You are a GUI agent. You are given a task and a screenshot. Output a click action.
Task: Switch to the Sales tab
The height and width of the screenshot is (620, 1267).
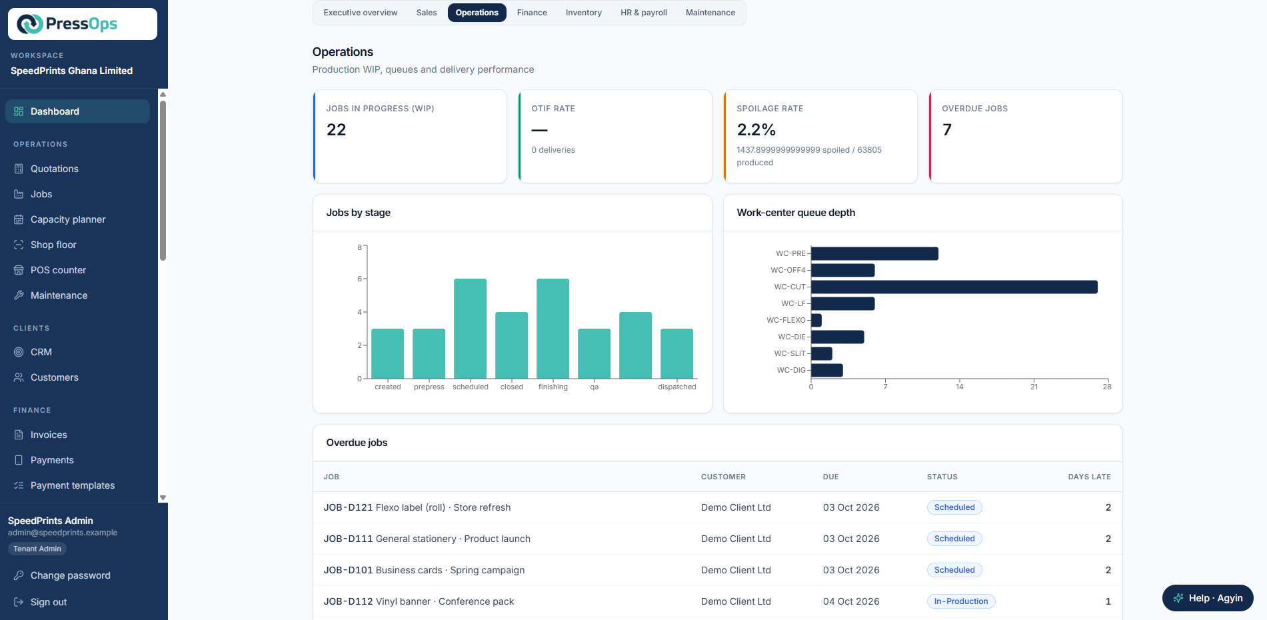click(x=427, y=13)
